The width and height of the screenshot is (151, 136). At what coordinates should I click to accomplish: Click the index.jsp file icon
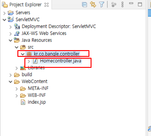23,102
